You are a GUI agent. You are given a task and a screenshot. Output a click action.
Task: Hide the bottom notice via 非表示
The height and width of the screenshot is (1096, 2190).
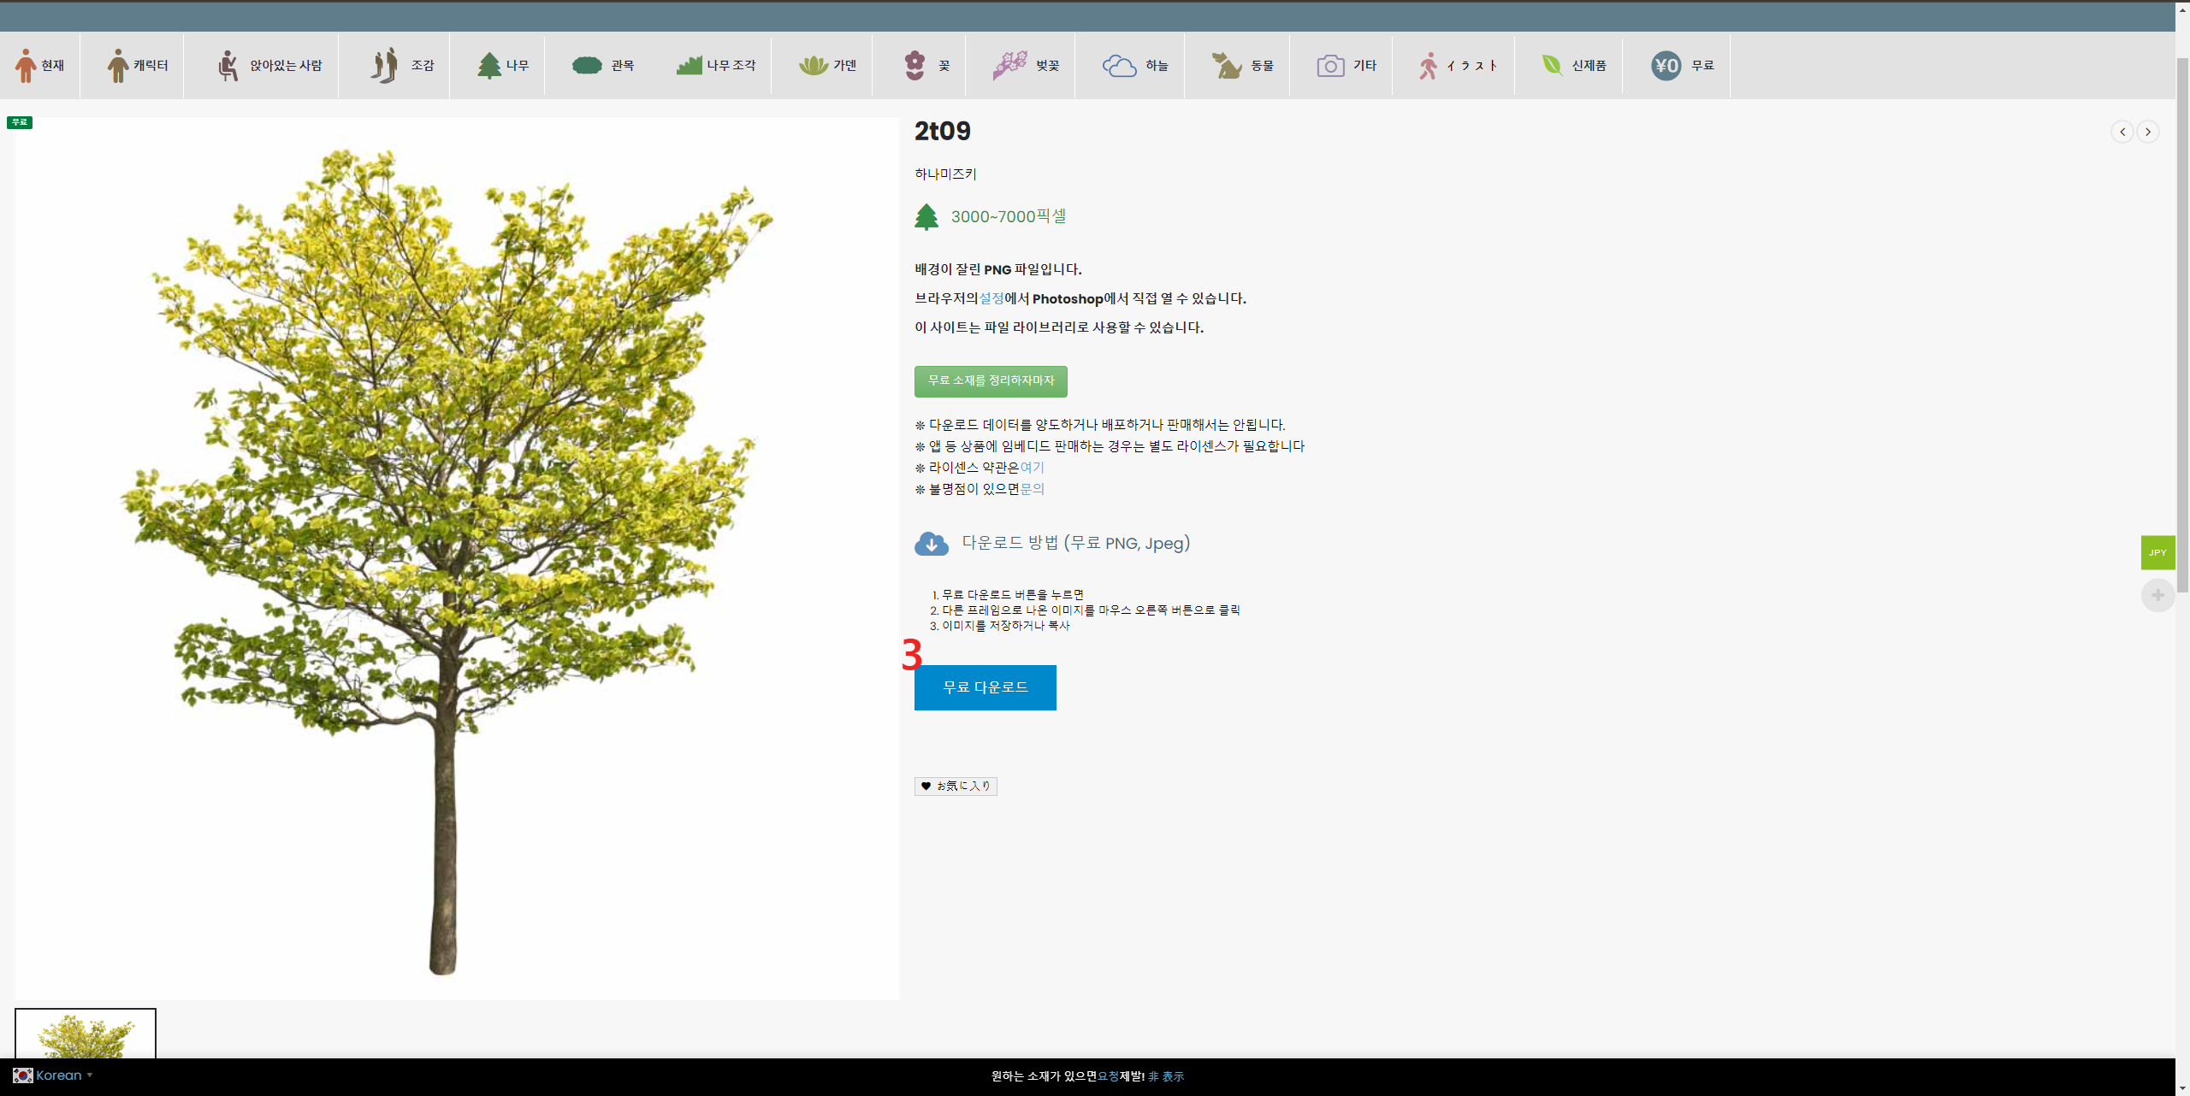[x=1166, y=1076]
